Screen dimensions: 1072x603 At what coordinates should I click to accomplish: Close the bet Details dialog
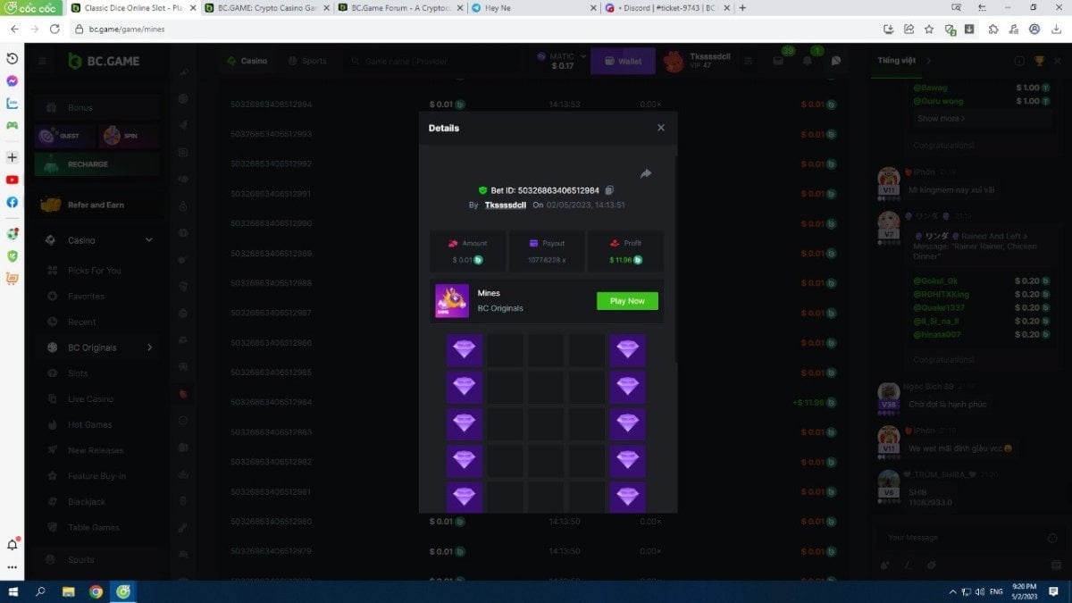[661, 128]
